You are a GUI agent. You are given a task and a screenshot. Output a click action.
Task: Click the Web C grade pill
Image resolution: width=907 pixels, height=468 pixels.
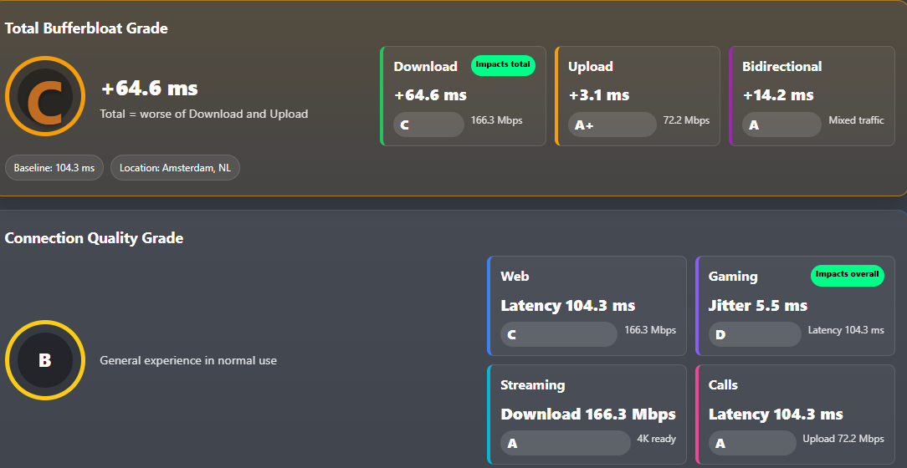559,334
